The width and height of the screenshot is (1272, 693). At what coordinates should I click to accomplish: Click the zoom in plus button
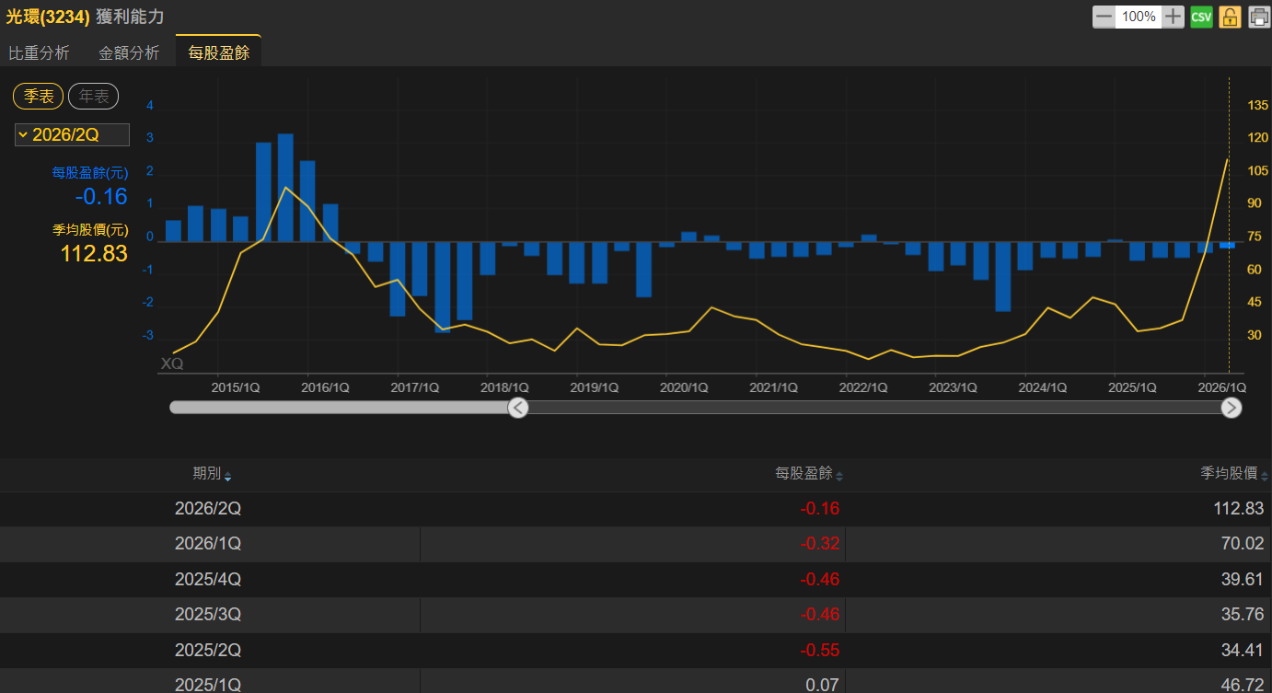(1173, 17)
